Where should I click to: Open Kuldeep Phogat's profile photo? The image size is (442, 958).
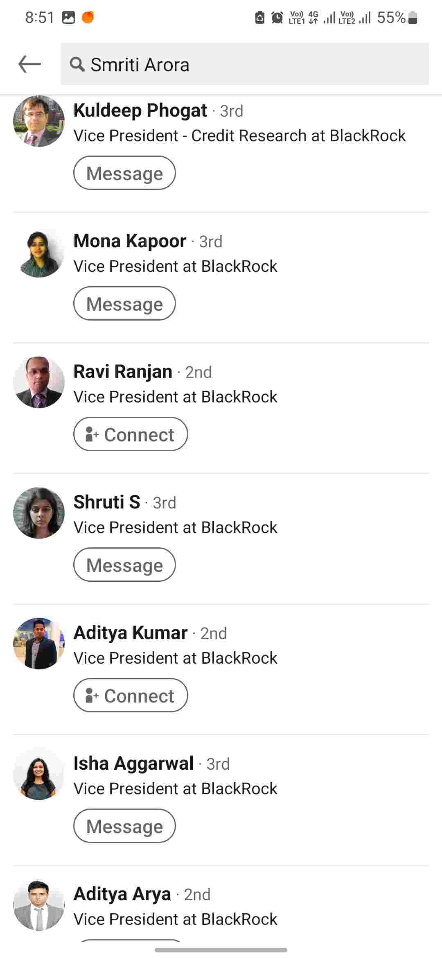pos(39,121)
